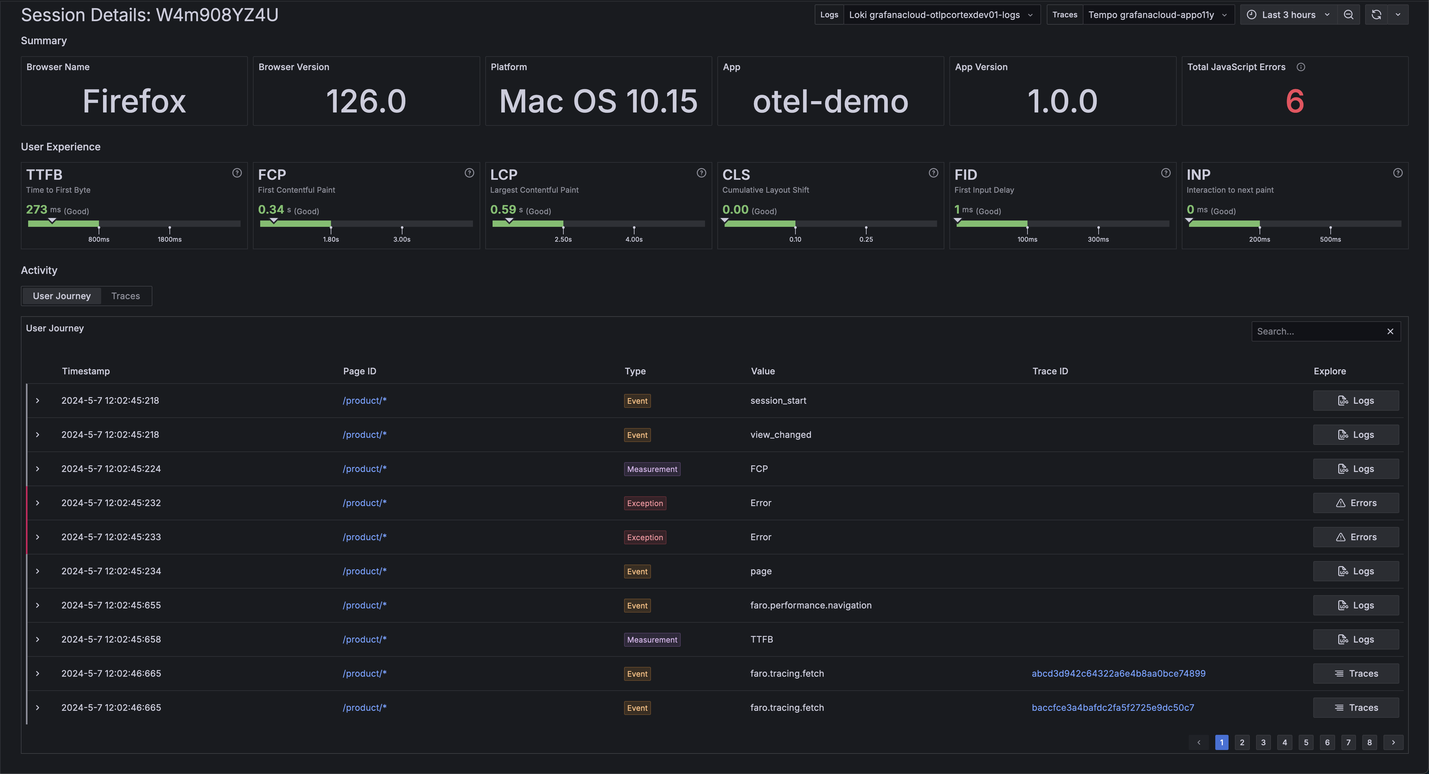Click the zoom out time range icon

[1349, 15]
